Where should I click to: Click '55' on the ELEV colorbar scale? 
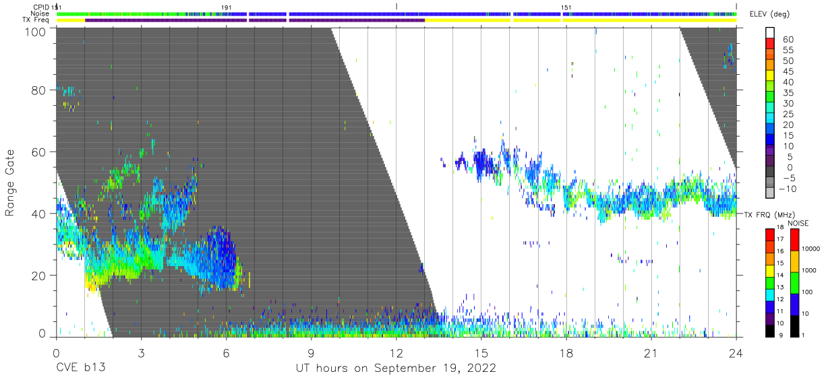[x=788, y=51]
